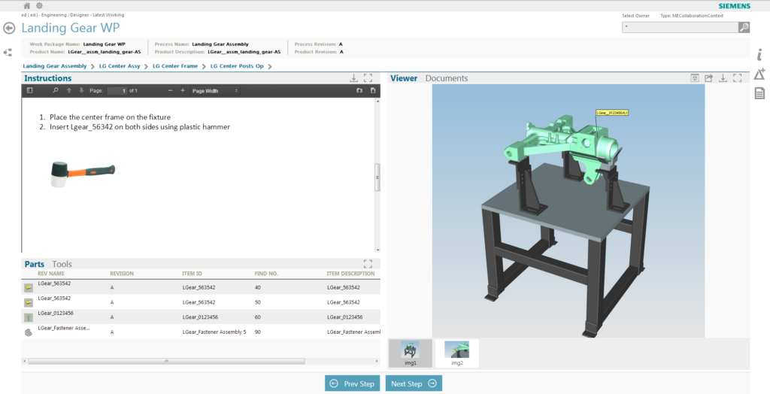Zoom in the PDF with plus icon
Viewport: 770px width, 394px height.
(182, 90)
